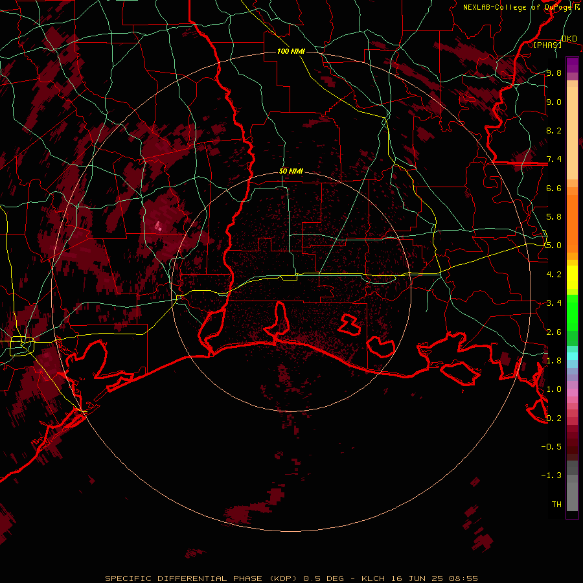
Task: Click the pink high-KDP pixels in the radar echo
Action: 159,225
